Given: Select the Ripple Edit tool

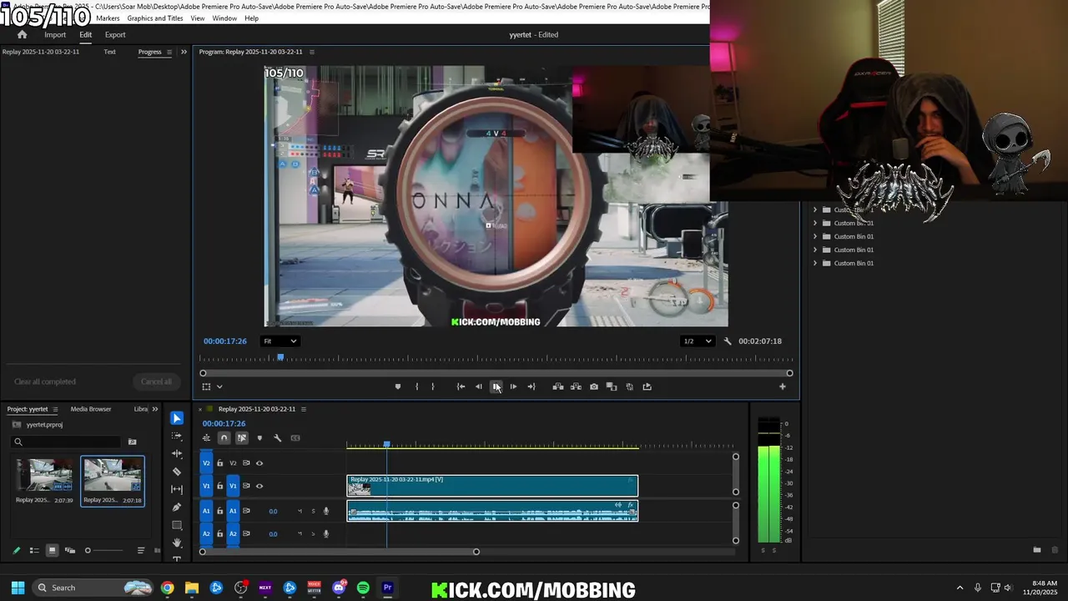Looking at the screenshot, I should pyautogui.click(x=177, y=453).
